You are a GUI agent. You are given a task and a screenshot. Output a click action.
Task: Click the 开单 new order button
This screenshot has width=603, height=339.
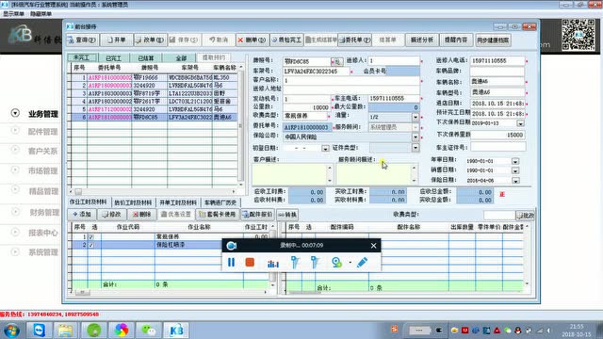click(x=117, y=40)
